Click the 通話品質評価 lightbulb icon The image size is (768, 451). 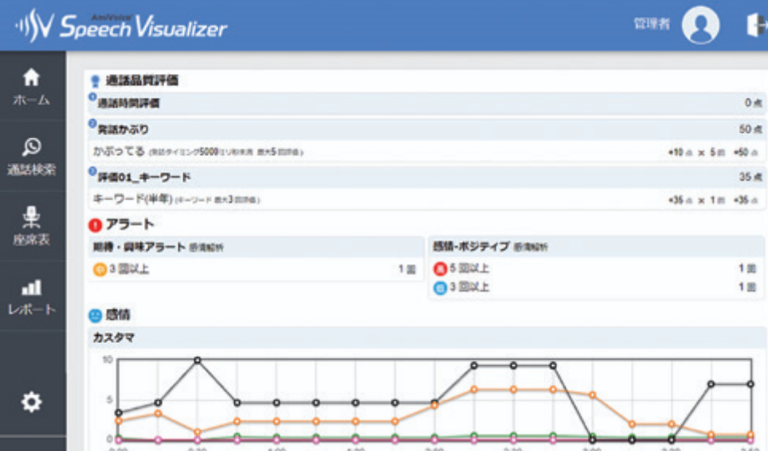pos(96,80)
